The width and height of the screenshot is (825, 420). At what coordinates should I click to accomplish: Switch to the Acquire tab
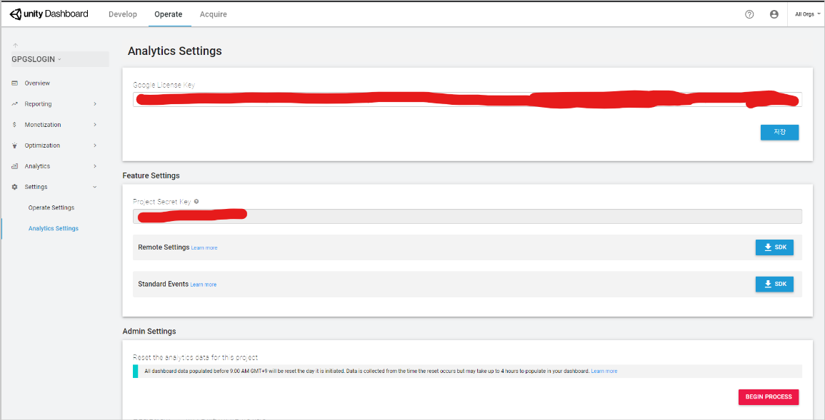214,14
